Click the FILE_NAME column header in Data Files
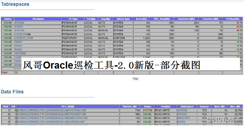Image resolution: width=244 pixels, height=126 pixels. 68,107
